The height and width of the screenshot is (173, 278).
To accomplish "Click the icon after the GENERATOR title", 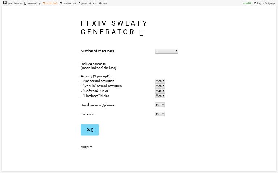I will pos(142,32).
